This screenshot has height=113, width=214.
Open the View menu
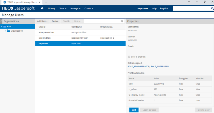[x=63, y=8]
